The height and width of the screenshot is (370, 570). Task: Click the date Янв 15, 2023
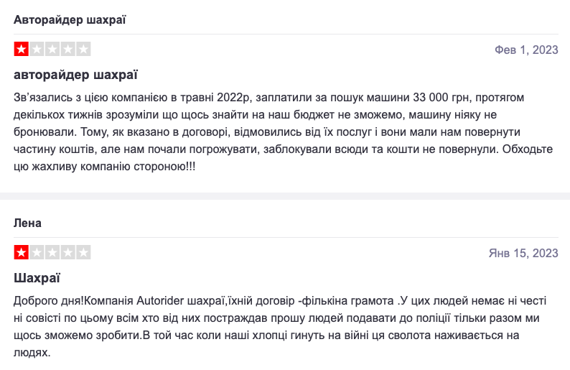523,253
